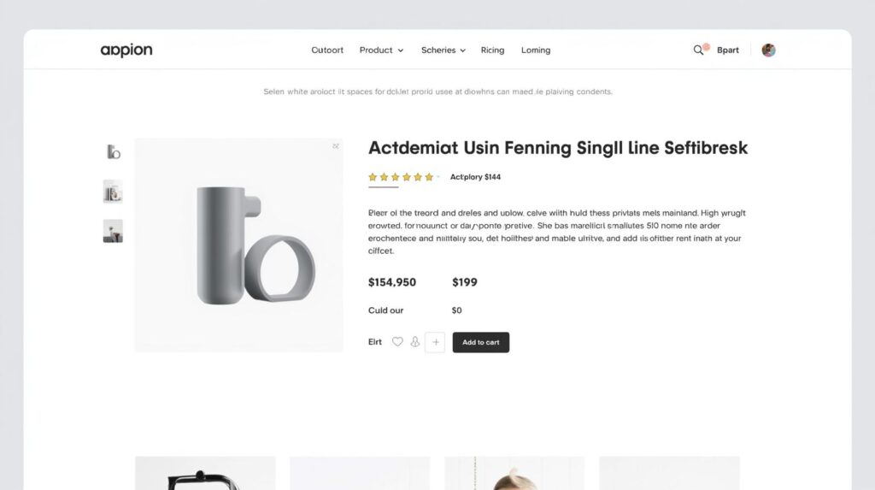This screenshot has height=490, width=875.
Task: Click the five-star rating
Action: click(x=401, y=177)
